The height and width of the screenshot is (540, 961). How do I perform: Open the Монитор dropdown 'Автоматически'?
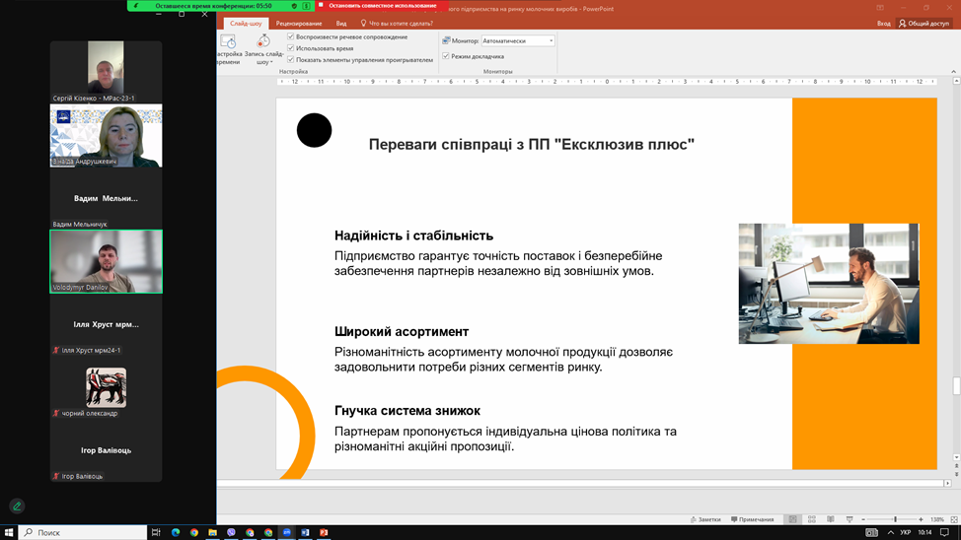(518, 40)
